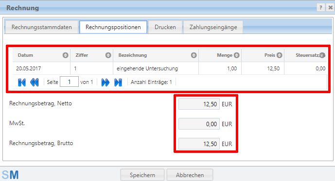The height and width of the screenshot is (181, 335).
Task: Click the Rechnungsbetrag Brutto amount field
Action: click(x=199, y=144)
